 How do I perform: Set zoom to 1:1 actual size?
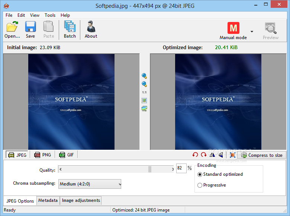[x=144, y=92]
